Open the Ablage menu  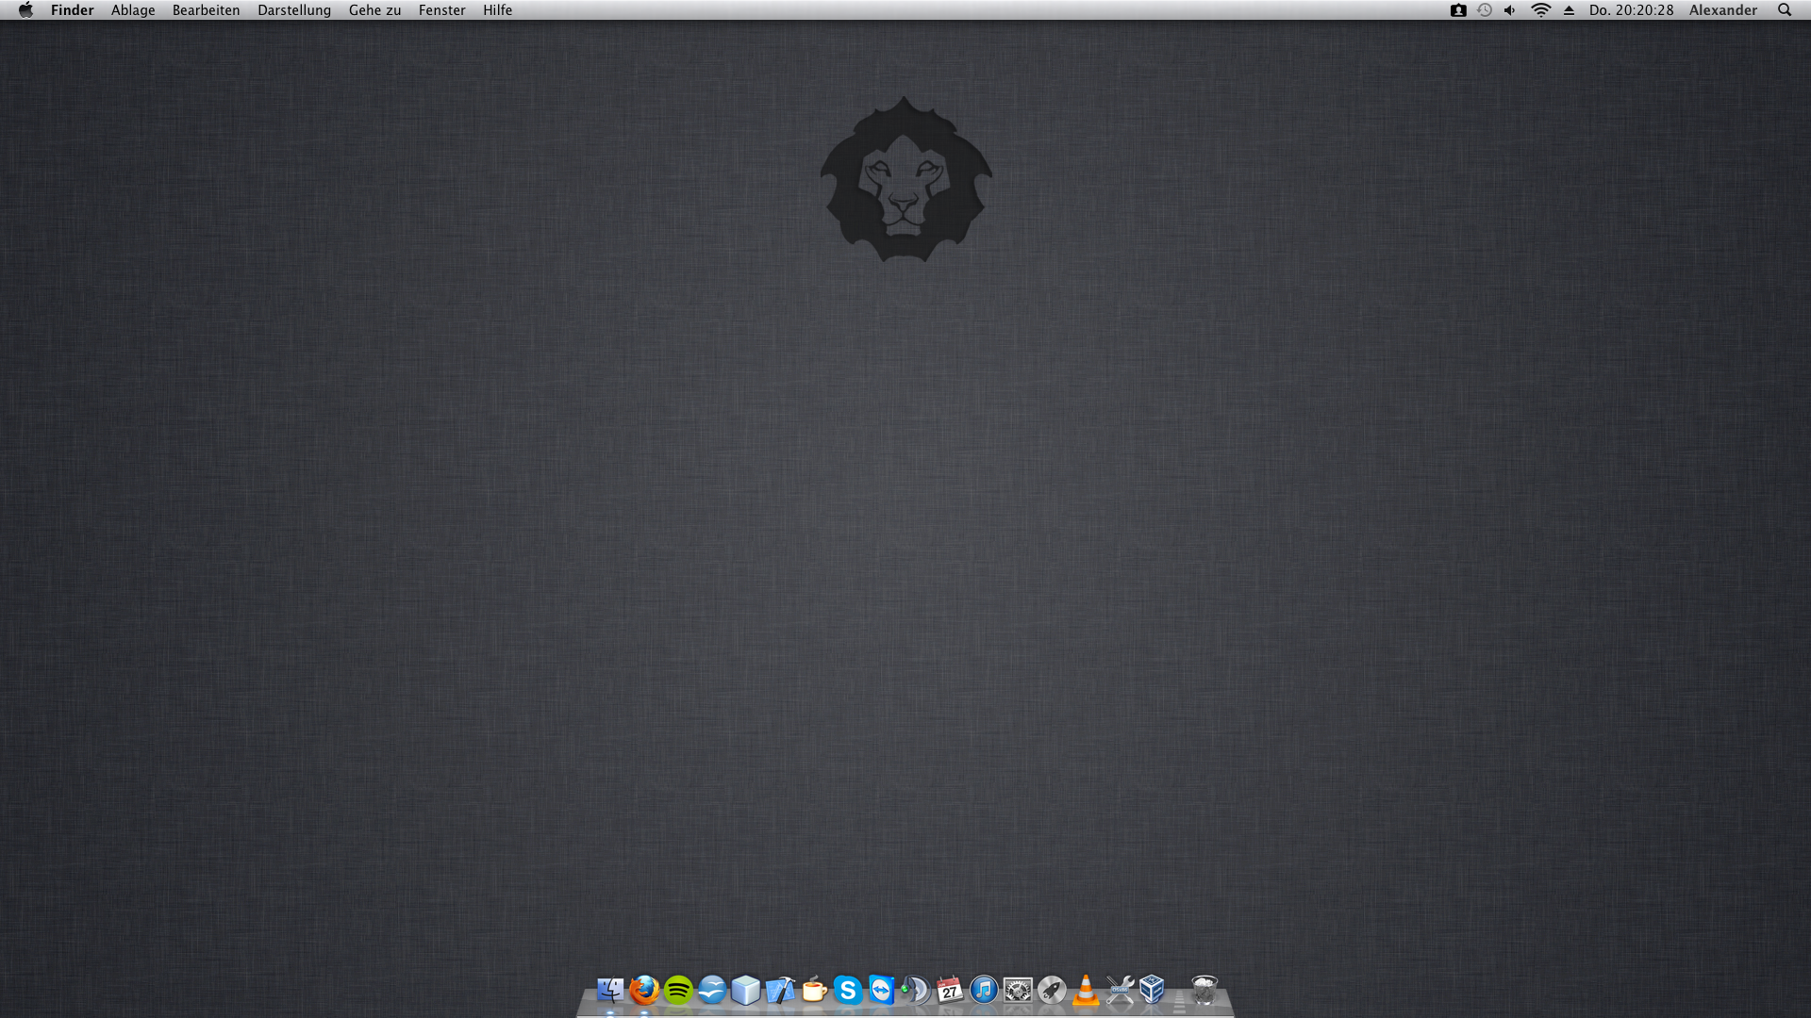[133, 9]
